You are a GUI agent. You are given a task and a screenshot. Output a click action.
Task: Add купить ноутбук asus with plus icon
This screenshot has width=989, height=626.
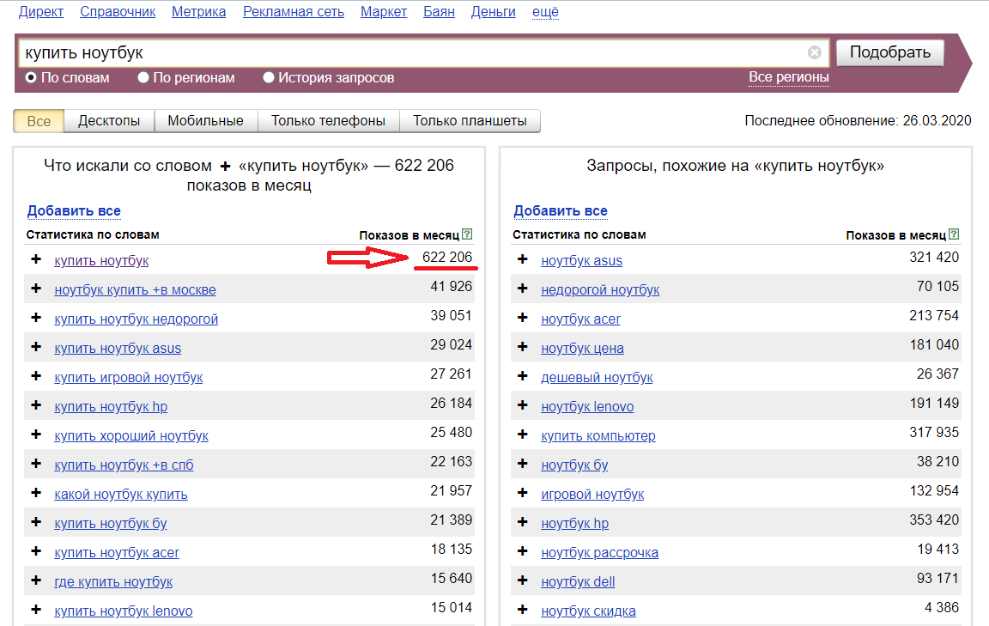pos(36,346)
